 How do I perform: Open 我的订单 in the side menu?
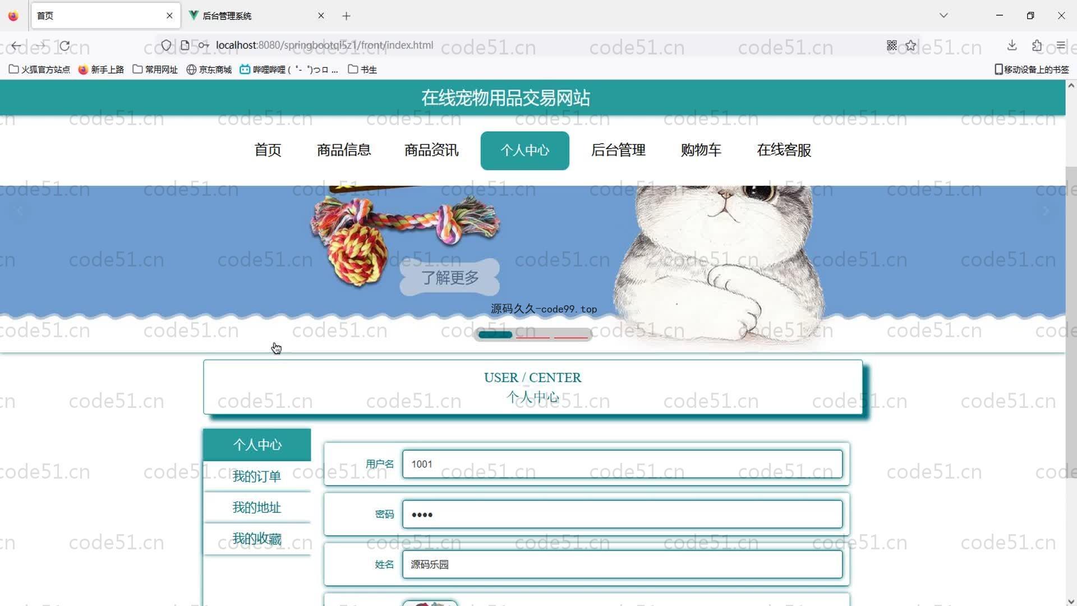[257, 476]
